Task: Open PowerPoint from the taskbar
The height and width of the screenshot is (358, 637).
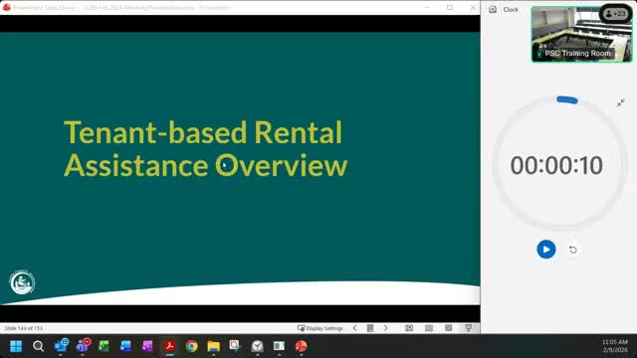Action: pos(301,346)
